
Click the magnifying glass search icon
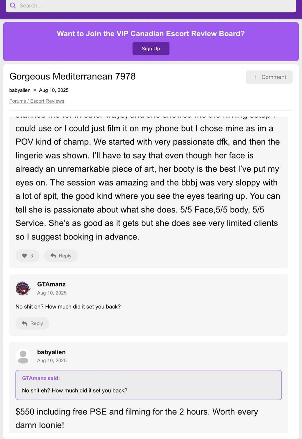tap(13, 6)
